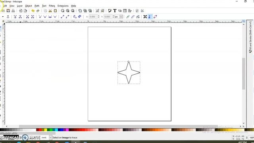Join selected nodes

tap(15, 17)
